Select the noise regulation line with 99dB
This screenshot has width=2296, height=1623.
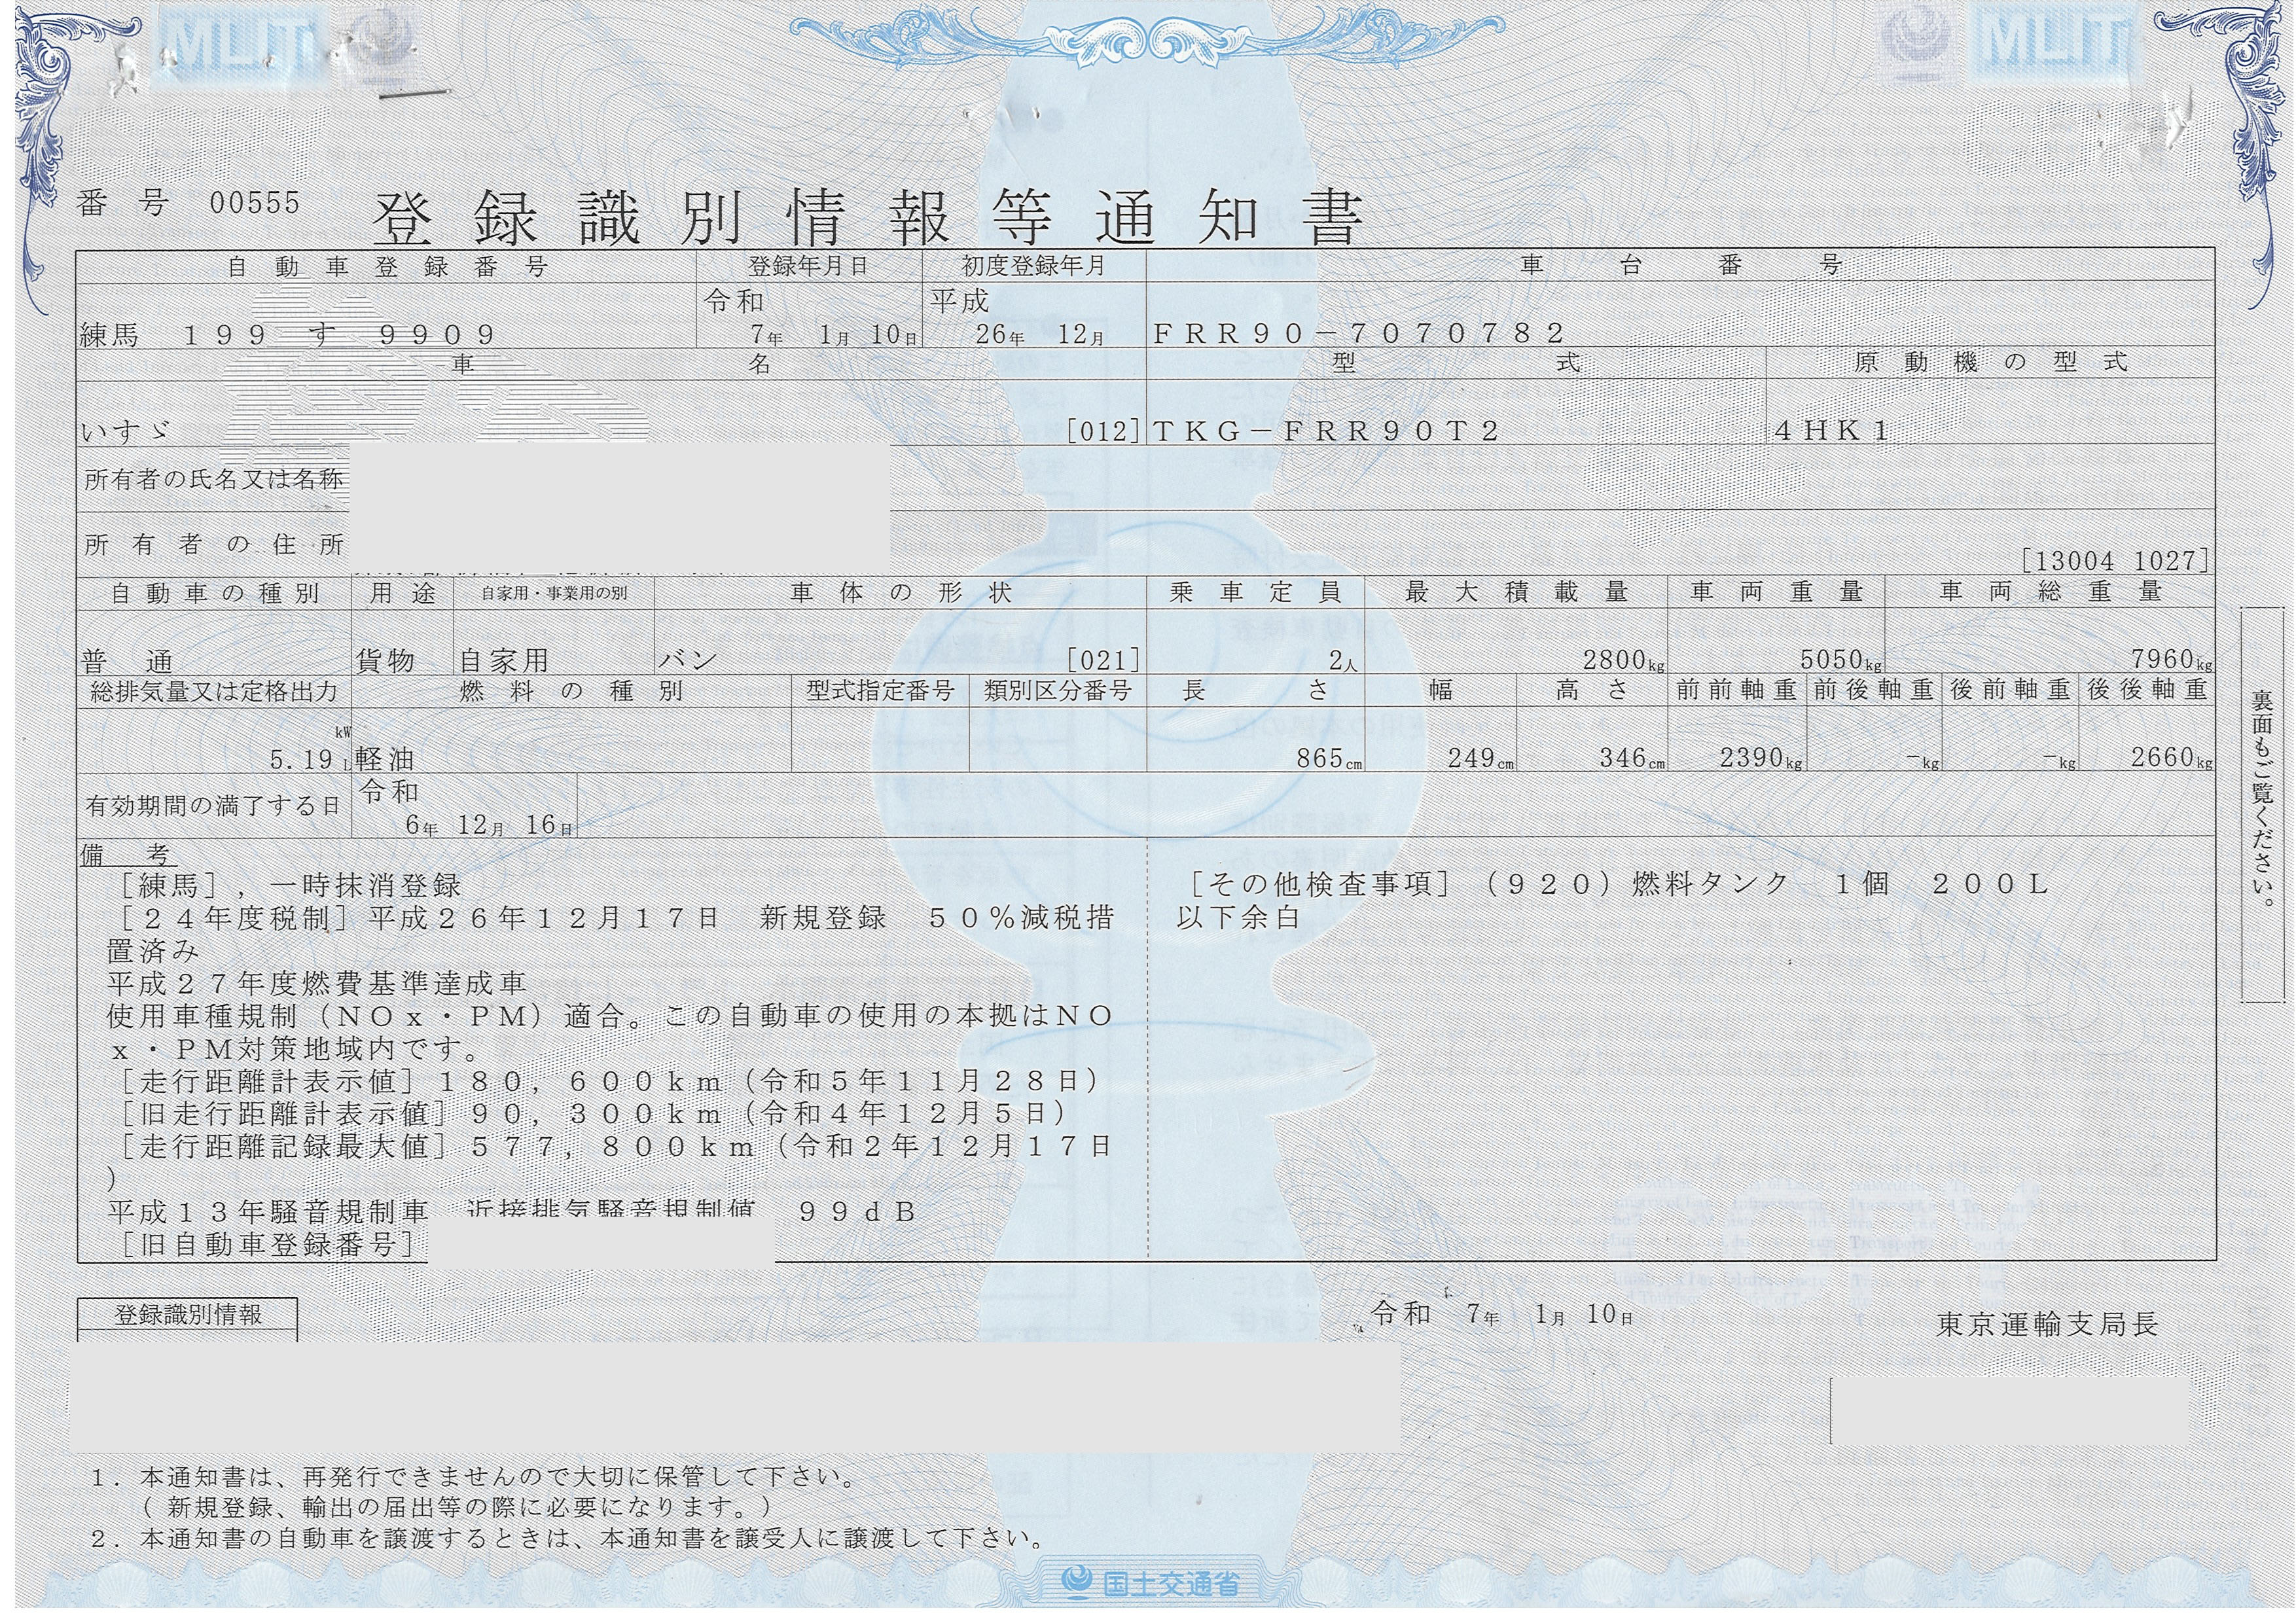coord(512,1212)
